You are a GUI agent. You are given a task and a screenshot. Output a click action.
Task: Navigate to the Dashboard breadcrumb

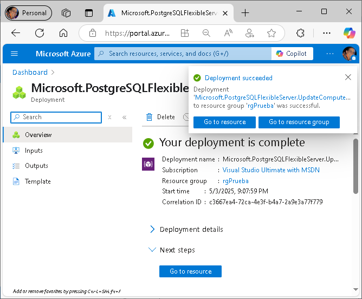(x=30, y=73)
